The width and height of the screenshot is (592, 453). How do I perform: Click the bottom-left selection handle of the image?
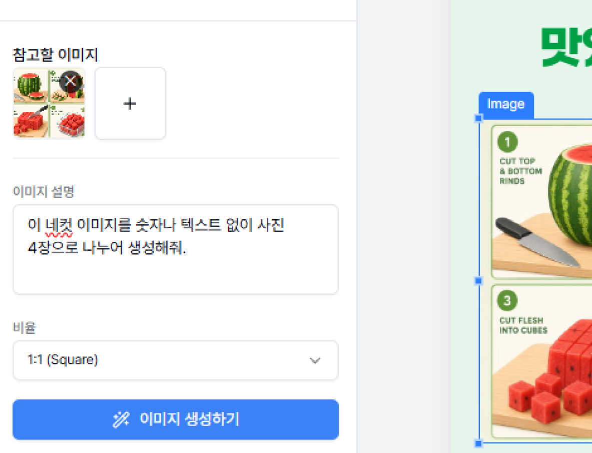(478, 443)
